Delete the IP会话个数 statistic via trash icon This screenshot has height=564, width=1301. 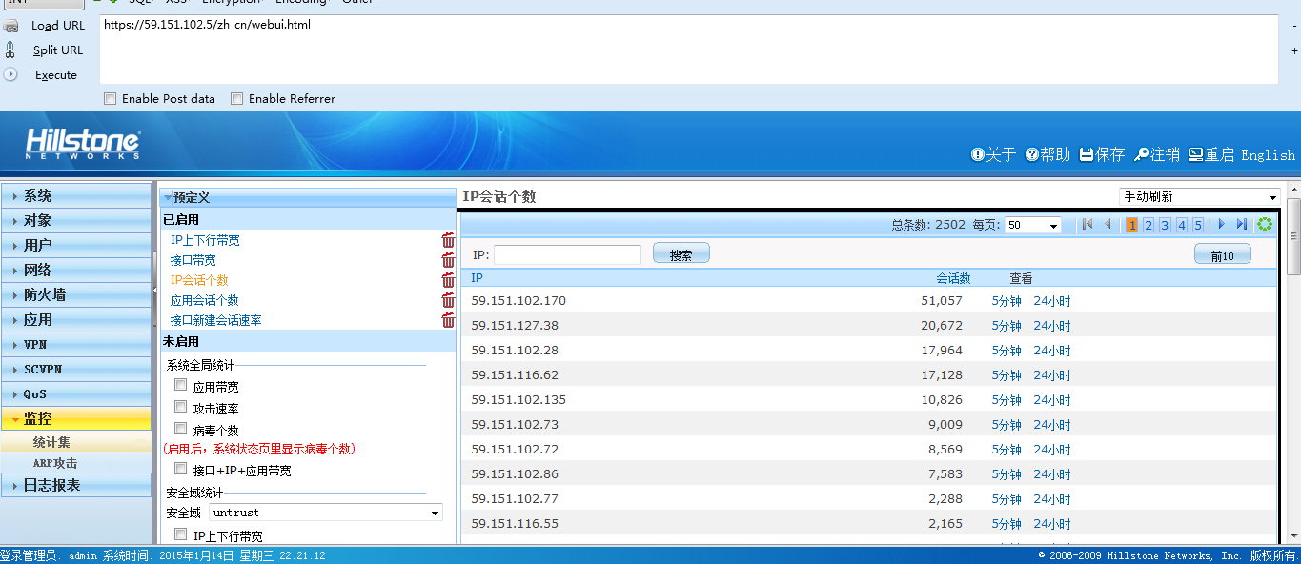pos(448,280)
